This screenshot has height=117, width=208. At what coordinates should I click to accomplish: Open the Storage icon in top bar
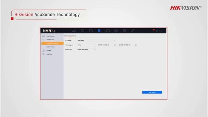(x=116, y=31)
